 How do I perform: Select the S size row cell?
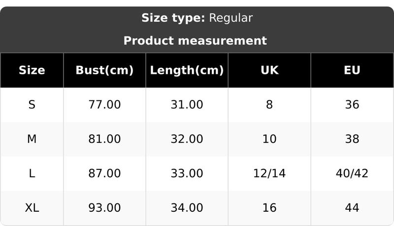[x=32, y=105]
